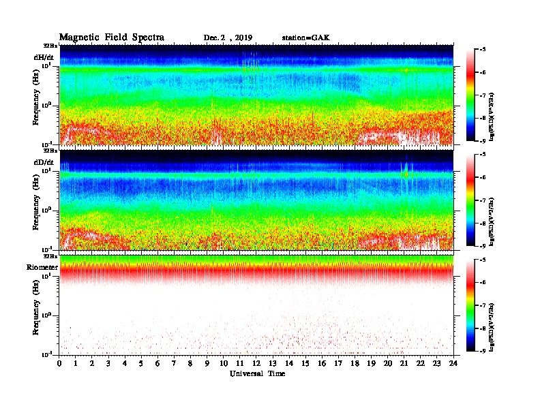
Task: Click hour "15" on the time axis
Action: click(x=305, y=364)
